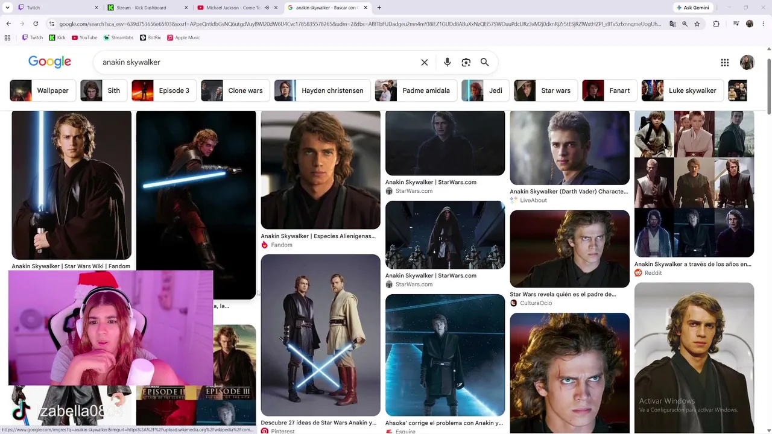Filter images by Luke skywalker chip
The width and height of the screenshot is (772, 434).
click(x=683, y=90)
